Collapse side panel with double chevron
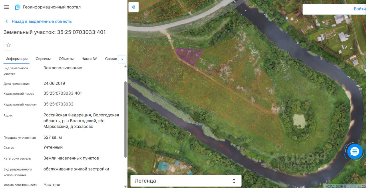Image resolution: width=366 pixels, height=188 pixels. click(x=134, y=7)
